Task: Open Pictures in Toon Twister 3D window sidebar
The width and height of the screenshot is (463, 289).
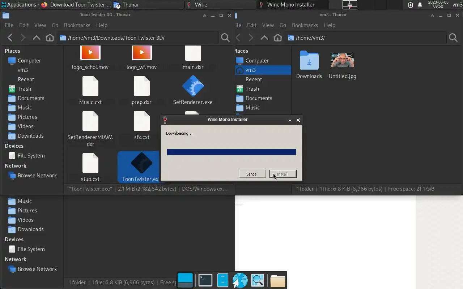Action: click(27, 117)
